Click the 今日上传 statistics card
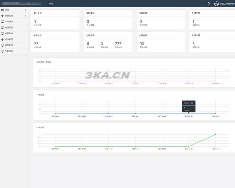Screen dimensions: 235x188 pyautogui.click(x=55, y=20)
